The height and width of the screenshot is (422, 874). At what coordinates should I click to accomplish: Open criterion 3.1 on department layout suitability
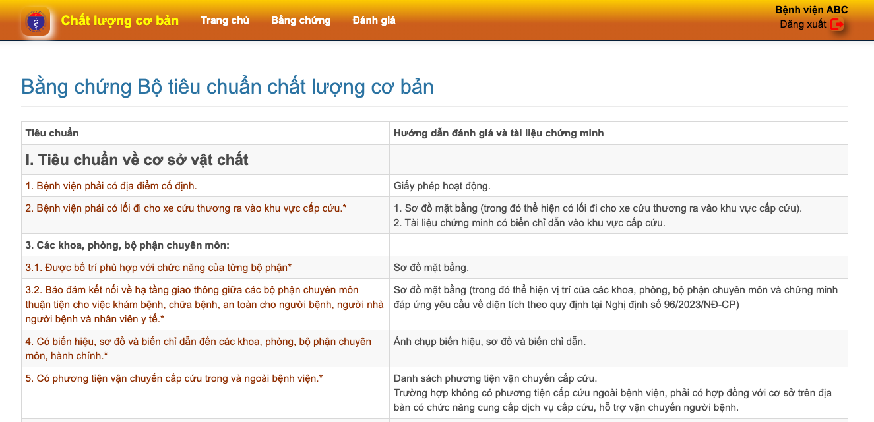[158, 268]
